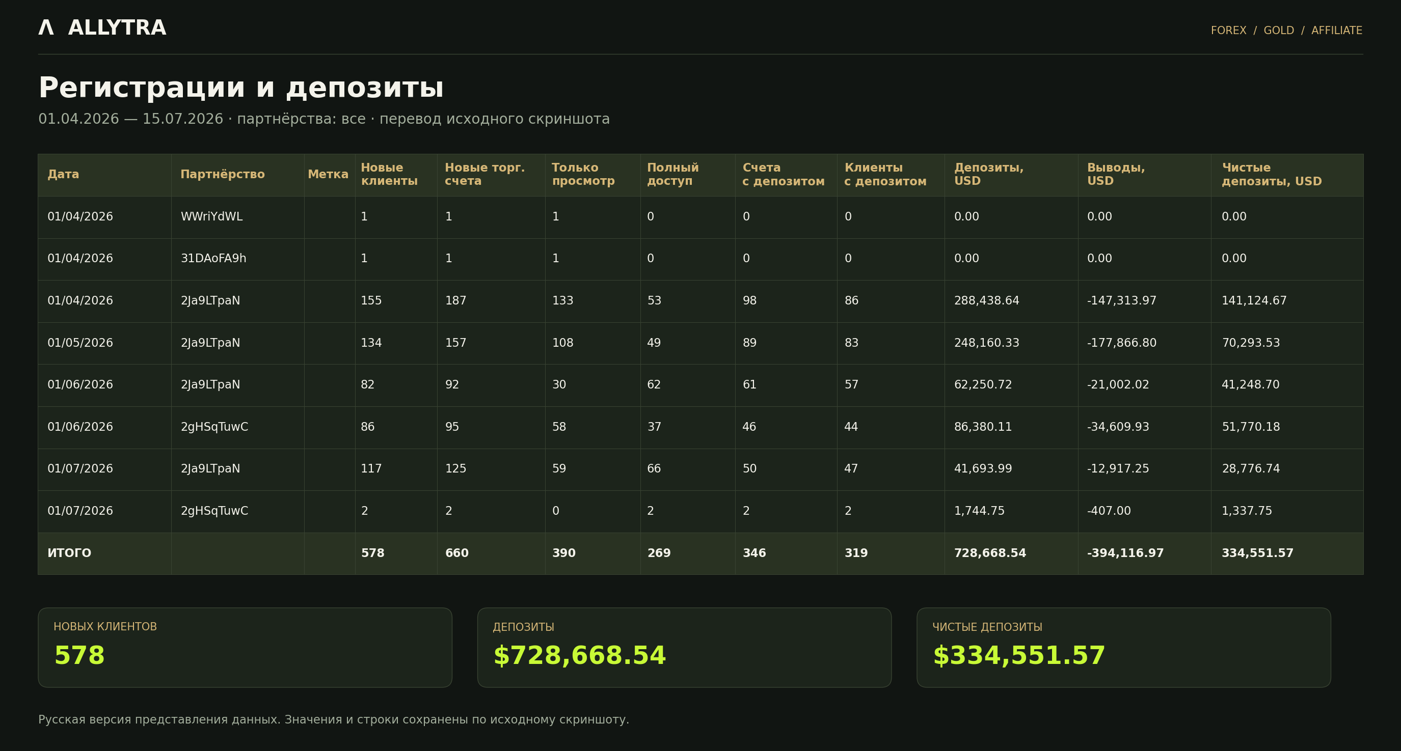
Task: Click the net deposit value 51,770.18
Action: click(1251, 427)
